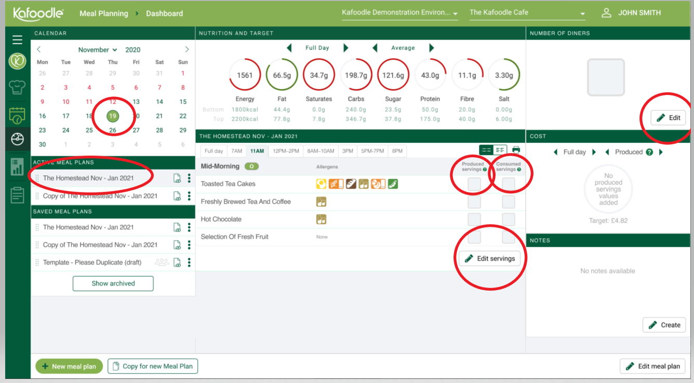The image size is (694, 383).
Task: Click produced servings box for Hot Chocolate
Action: tap(474, 220)
